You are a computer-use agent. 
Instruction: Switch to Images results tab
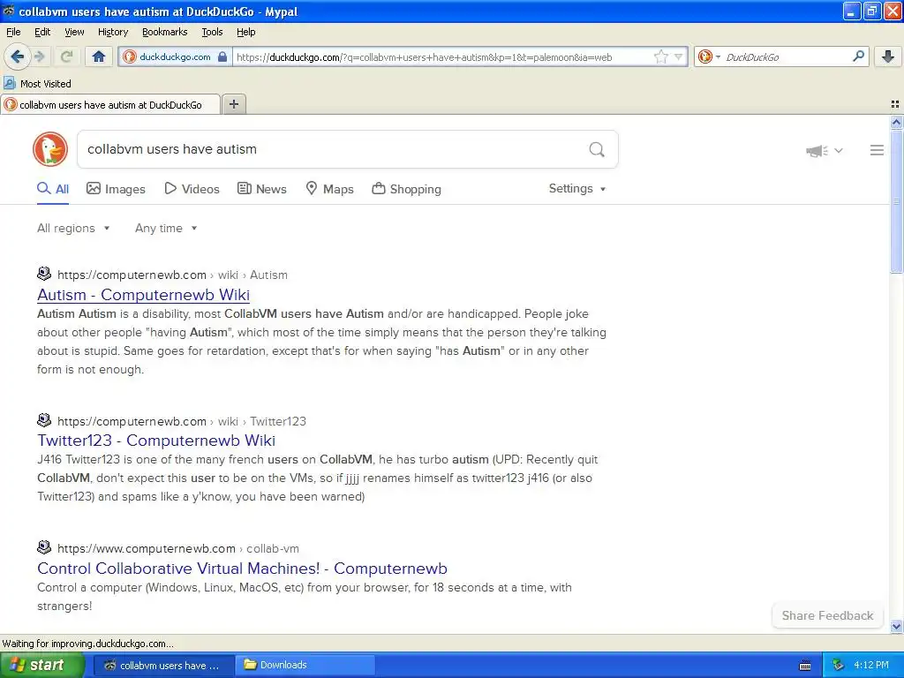116,189
